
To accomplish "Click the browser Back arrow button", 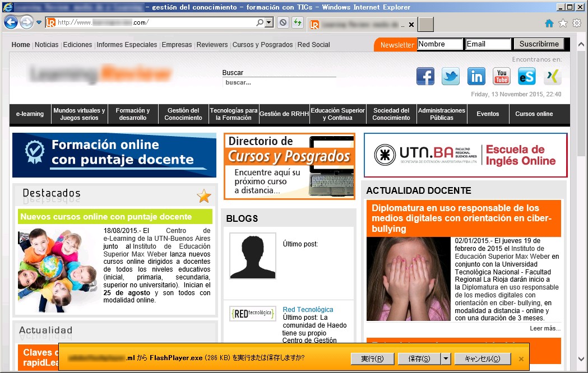I will pyautogui.click(x=11, y=22).
